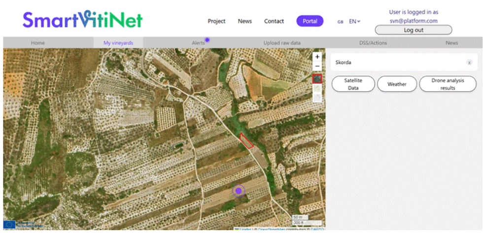Clear the Skorda vineyard selection with x
Screen dimensions: 483x233
469,63
